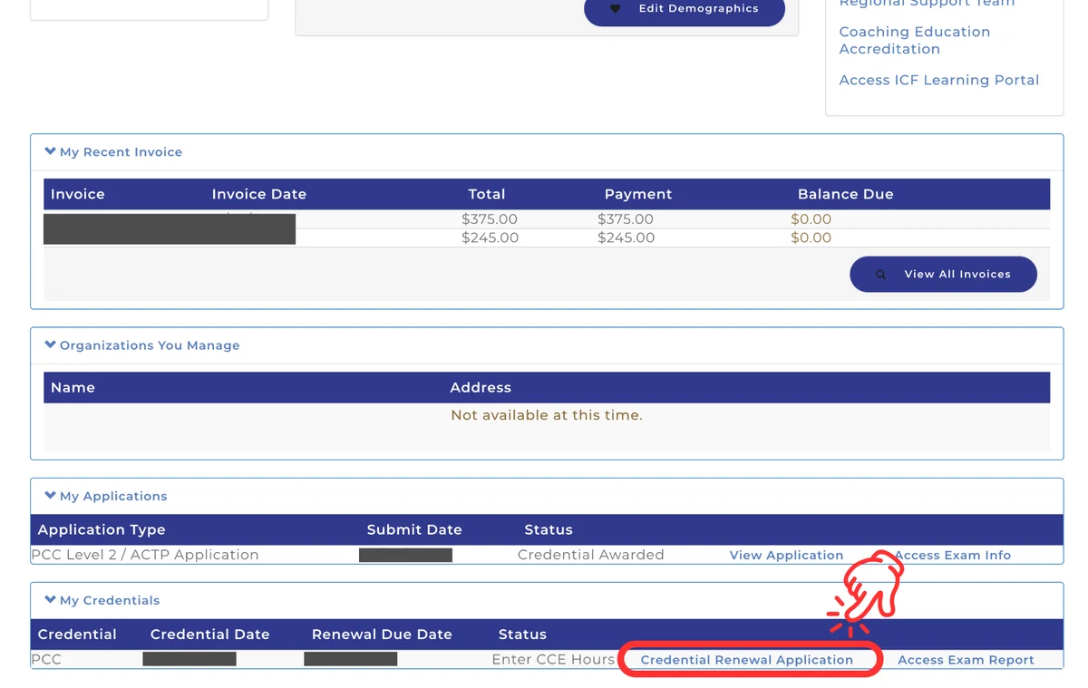Select the PCC credential cell
This screenshot has width=1088, height=688.
[46, 659]
